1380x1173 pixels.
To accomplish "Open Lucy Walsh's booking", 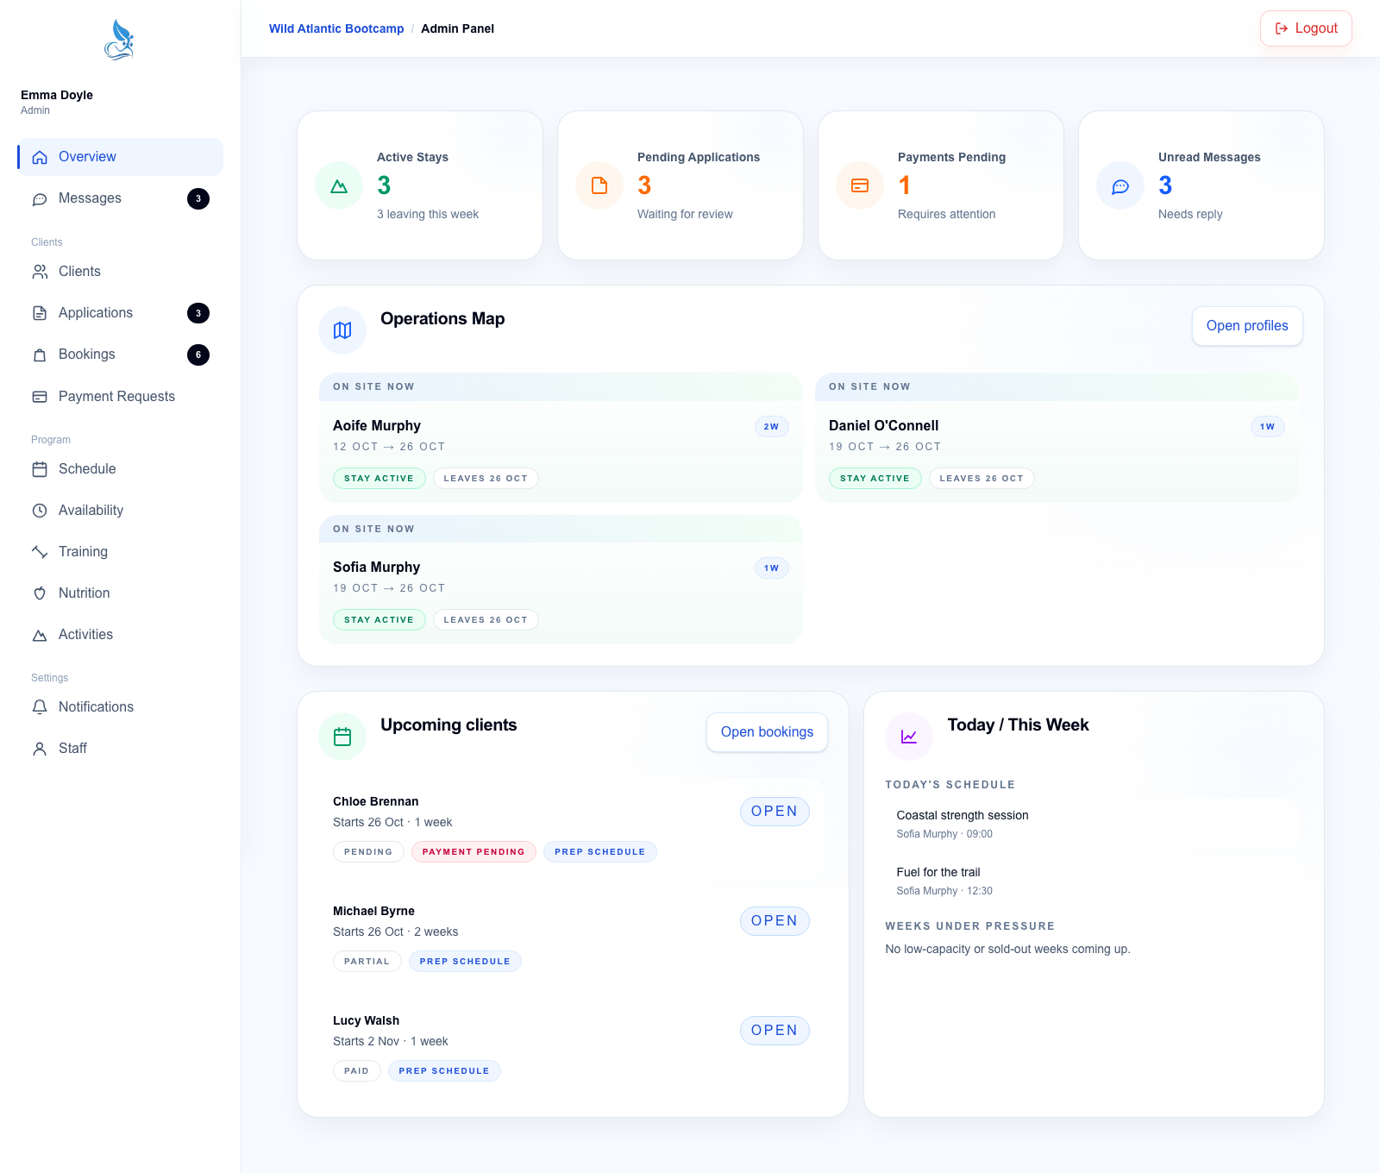I will 775,1031.
